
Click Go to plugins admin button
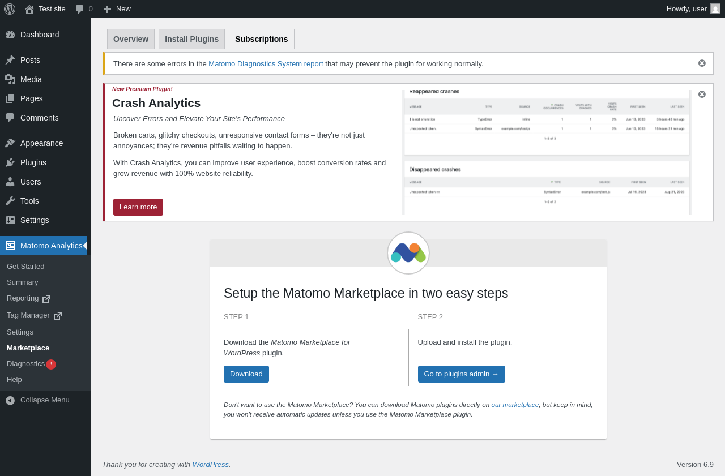point(461,374)
